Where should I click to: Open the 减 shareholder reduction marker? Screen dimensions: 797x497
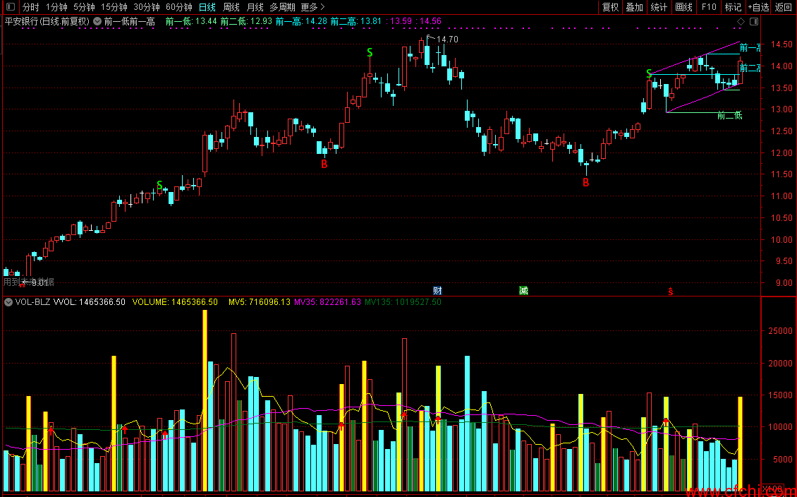tap(523, 290)
